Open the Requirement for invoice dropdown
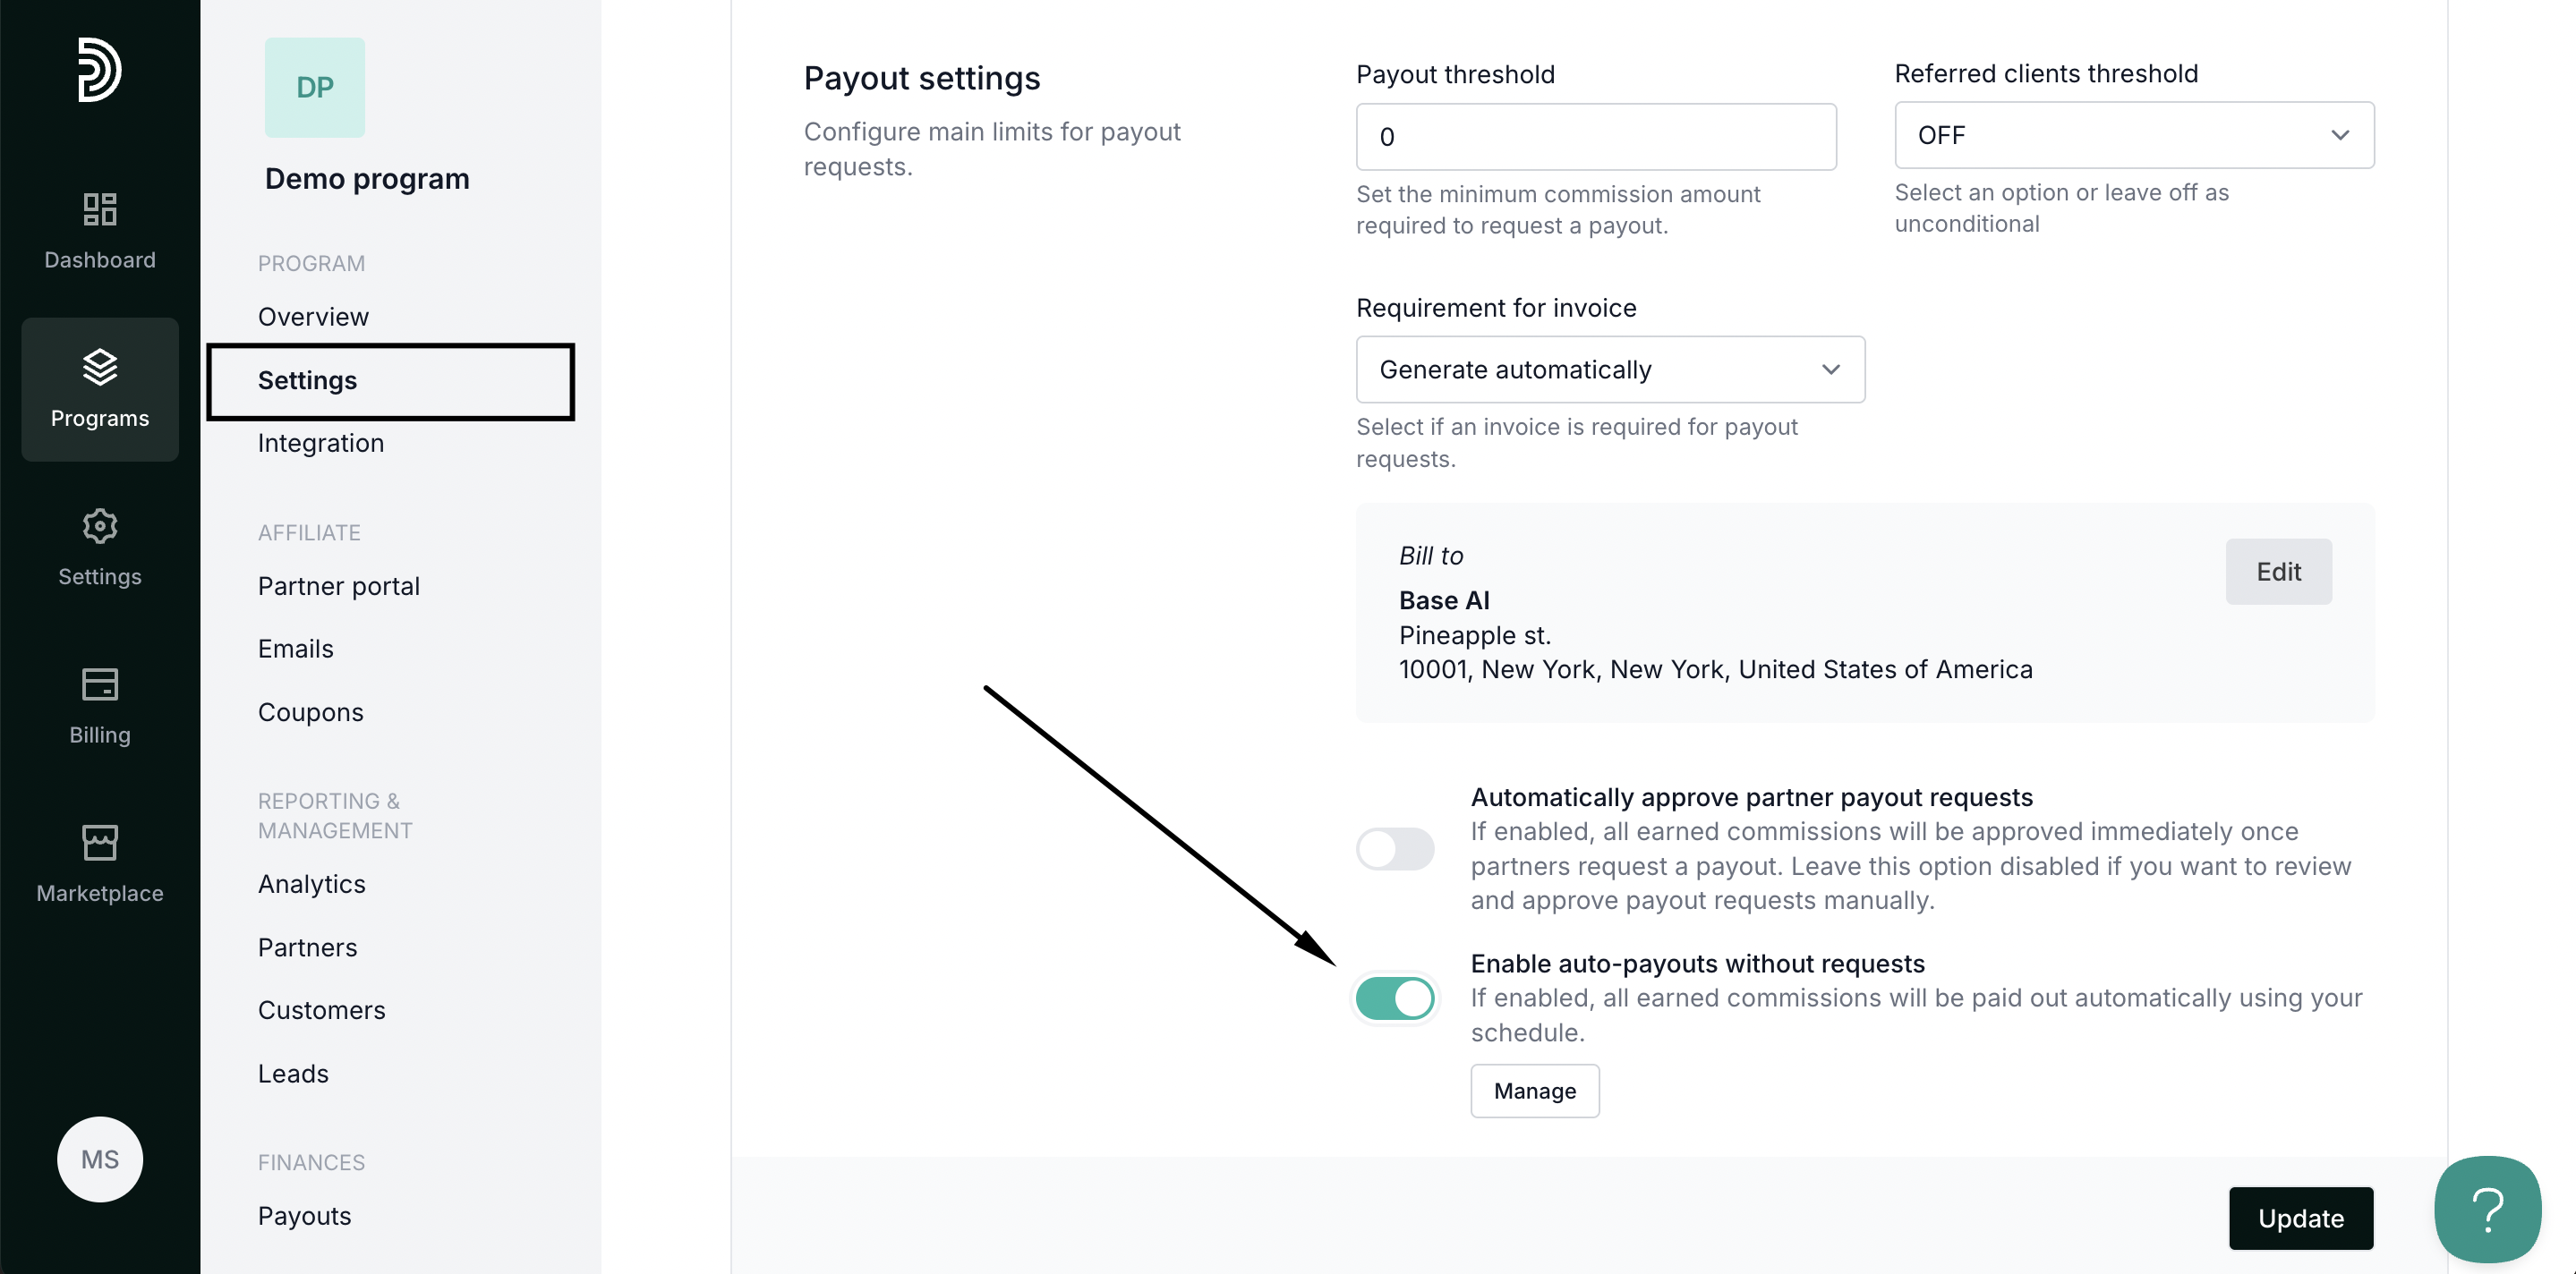Viewport: 2576px width, 1274px height. point(1609,369)
